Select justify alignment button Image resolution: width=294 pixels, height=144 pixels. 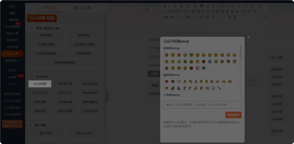[223, 6]
